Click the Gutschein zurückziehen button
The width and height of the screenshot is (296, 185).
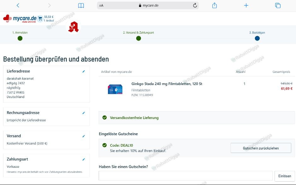tap(261, 148)
